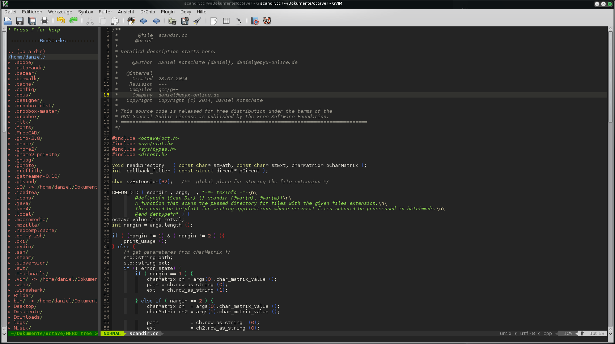Open the Werkzeuge menu
Viewport: 615px width, 344px height.
click(x=60, y=12)
